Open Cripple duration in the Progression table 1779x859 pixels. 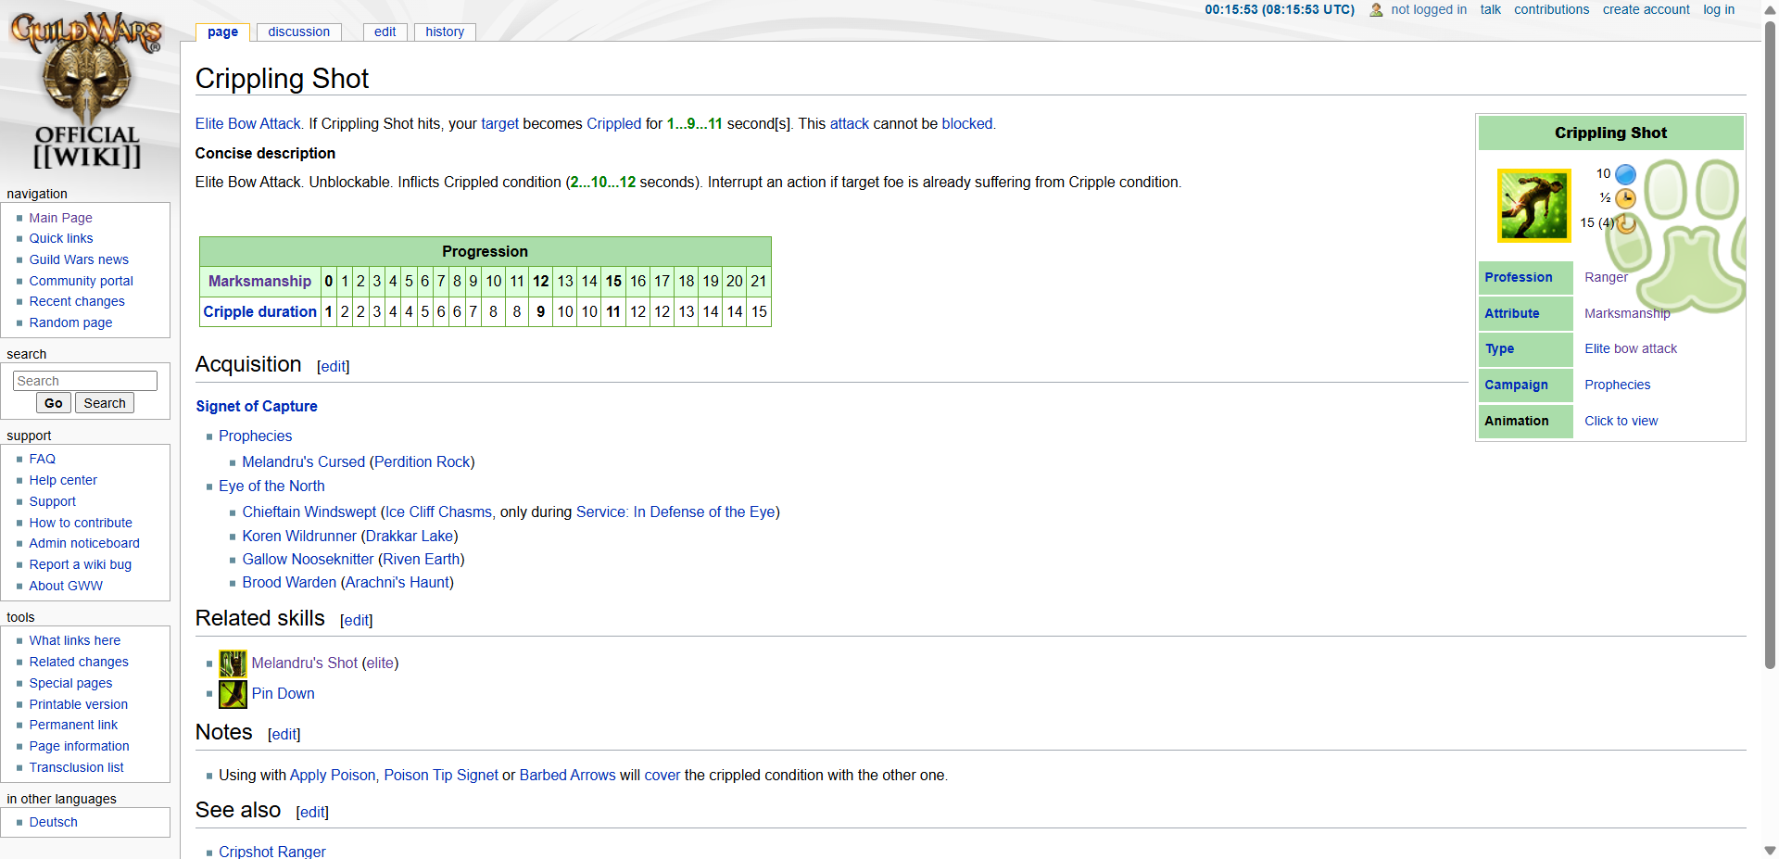(259, 311)
